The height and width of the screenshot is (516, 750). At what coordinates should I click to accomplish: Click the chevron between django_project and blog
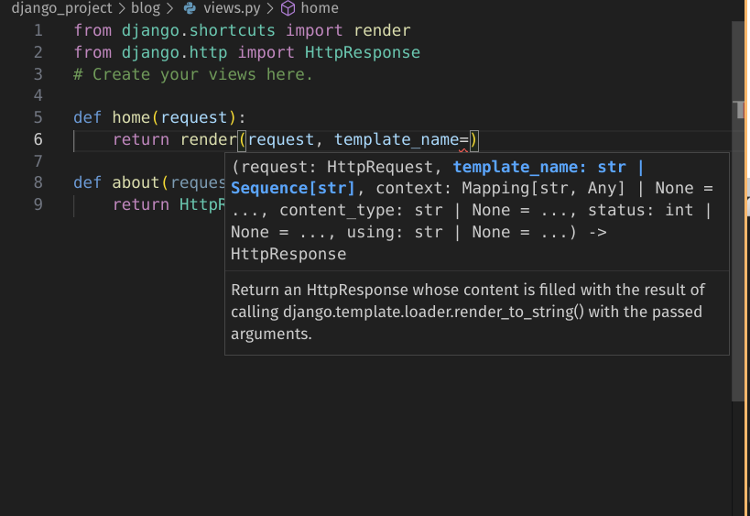[x=120, y=8]
